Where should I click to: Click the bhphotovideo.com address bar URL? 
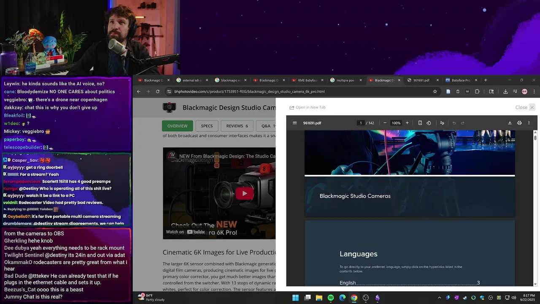click(249, 91)
